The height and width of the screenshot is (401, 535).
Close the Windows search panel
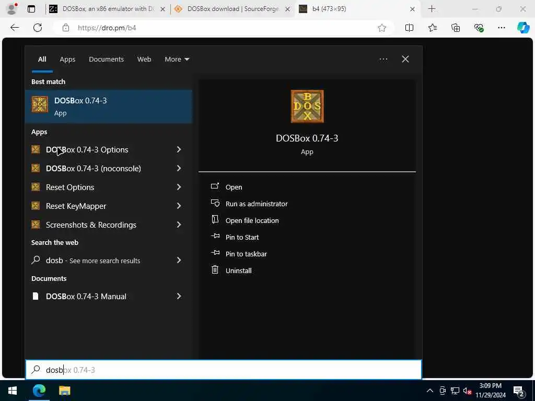coord(405,59)
